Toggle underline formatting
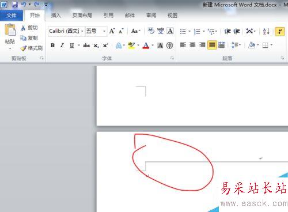The width and height of the screenshot is (288, 212). (x=71, y=46)
